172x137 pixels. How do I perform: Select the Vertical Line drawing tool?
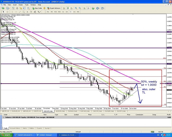(x=12, y=12)
